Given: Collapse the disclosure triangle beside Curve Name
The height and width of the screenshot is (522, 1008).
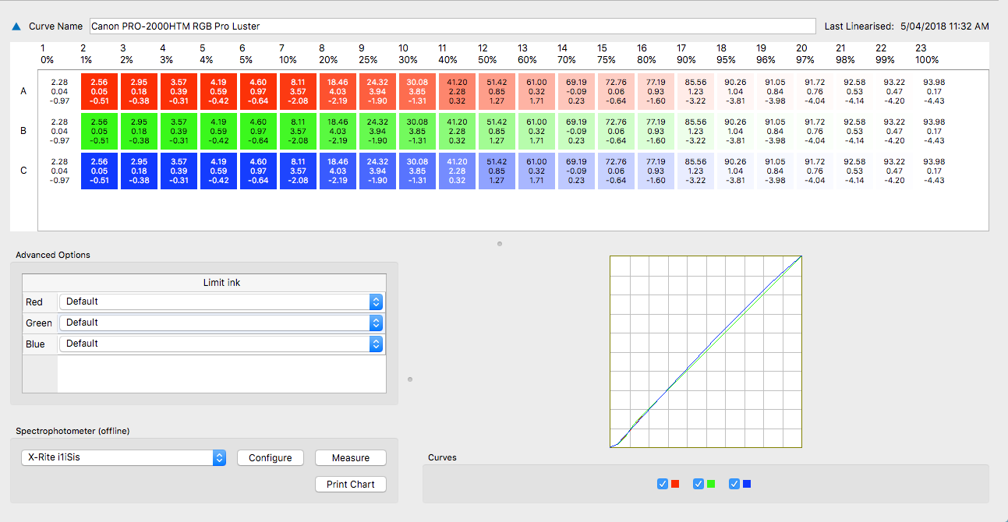Looking at the screenshot, I should (16, 26).
